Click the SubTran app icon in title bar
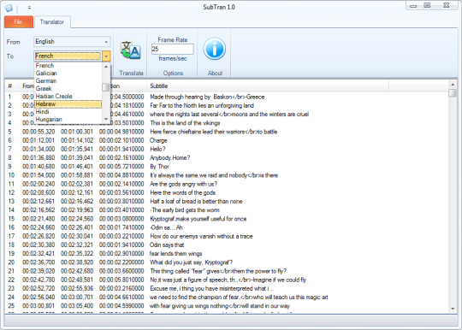 tap(9, 8)
